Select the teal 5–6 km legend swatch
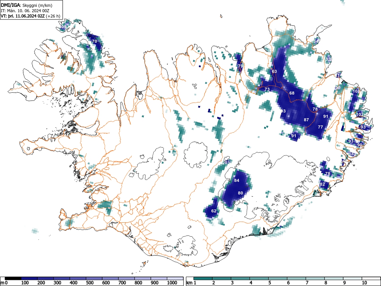The image size is (381, 286). (278, 278)
